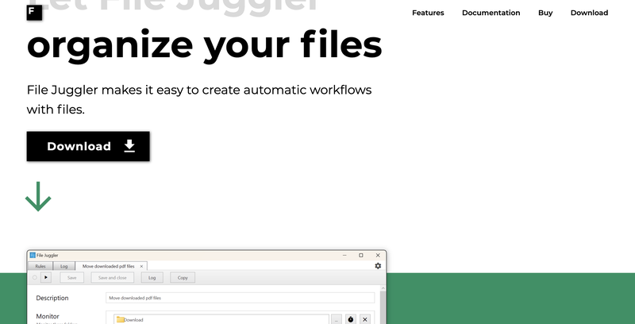The image size is (635, 324).
Task: Click the green down arrow
Action: click(38, 196)
